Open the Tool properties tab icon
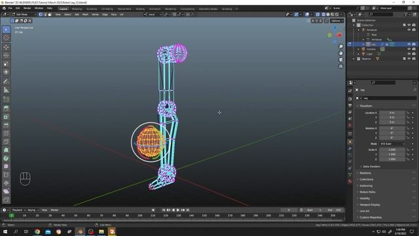419x236 pixels. pos(350,91)
